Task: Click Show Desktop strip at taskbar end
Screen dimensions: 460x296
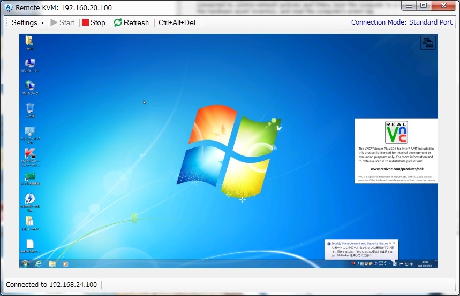Action: [436, 263]
